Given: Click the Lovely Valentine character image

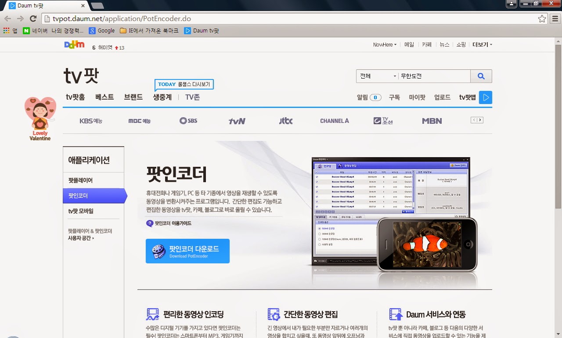Looking at the screenshot, I should (x=40, y=119).
